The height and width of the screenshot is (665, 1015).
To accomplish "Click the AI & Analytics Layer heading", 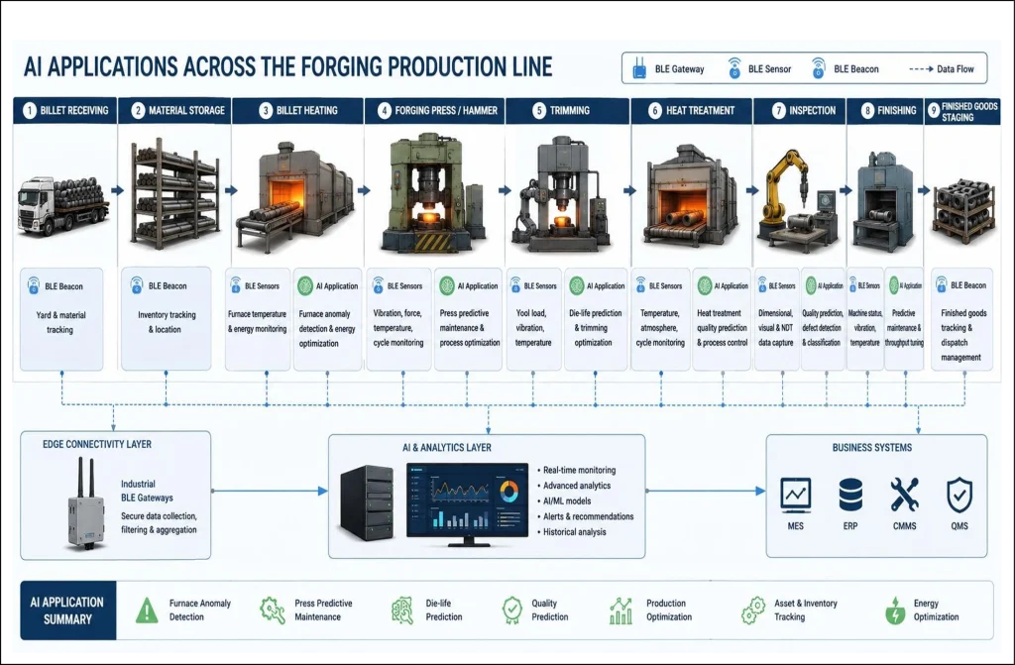I will tap(447, 447).
